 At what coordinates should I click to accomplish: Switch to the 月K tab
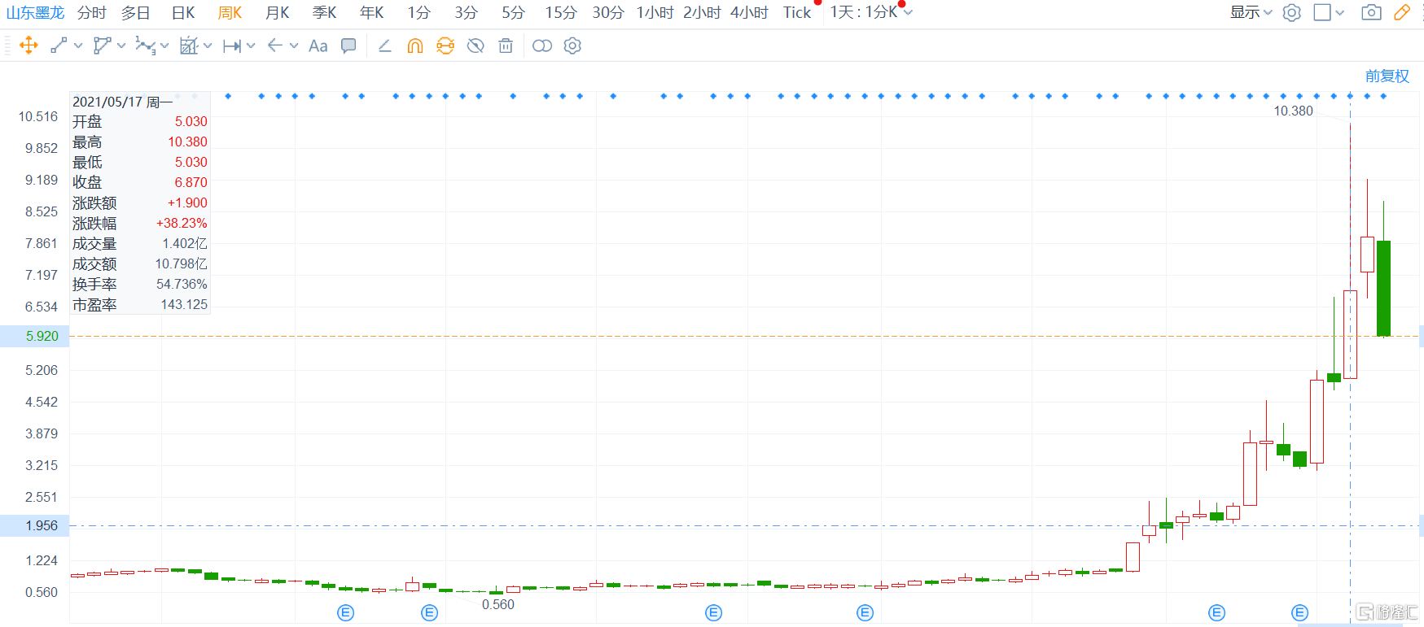(278, 12)
